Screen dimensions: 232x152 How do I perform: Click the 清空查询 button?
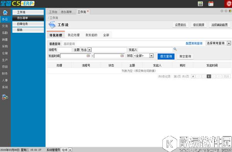pyautogui.click(x=185, y=56)
